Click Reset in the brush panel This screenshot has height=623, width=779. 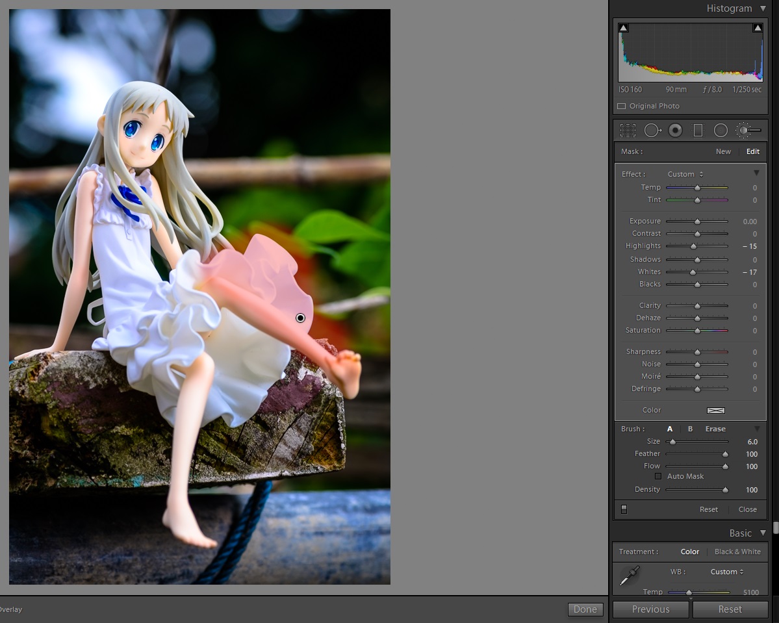[708, 509]
